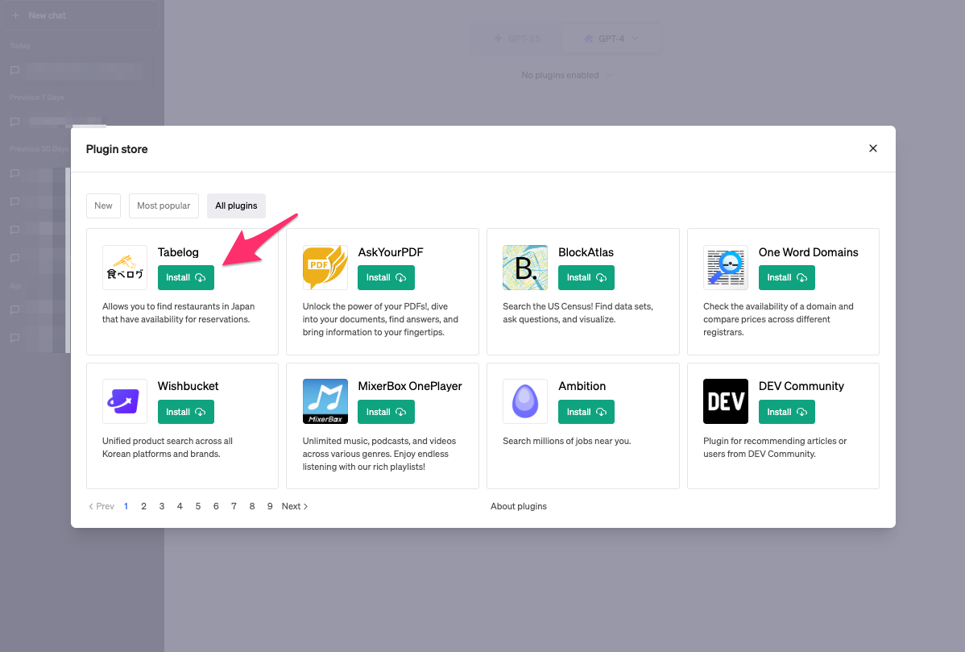Image resolution: width=965 pixels, height=652 pixels.
Task: Click the Tabelog plugin title
Action: pyautogui.click(x=179, y=252)
